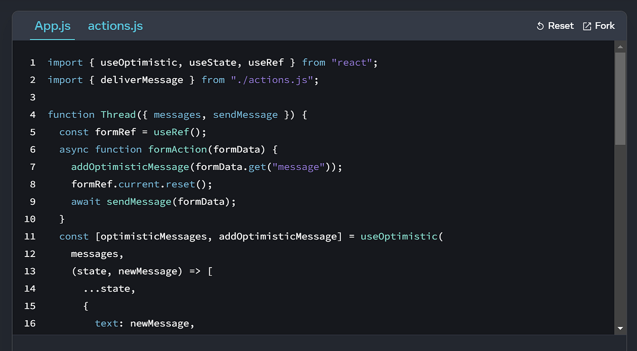
Task: Click the Reset button
Action: (x=555, y=25)
